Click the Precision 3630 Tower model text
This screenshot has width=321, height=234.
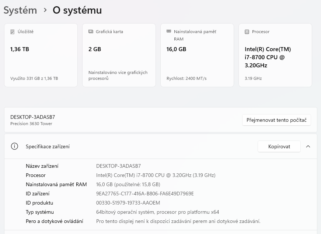tap(31, 124)
